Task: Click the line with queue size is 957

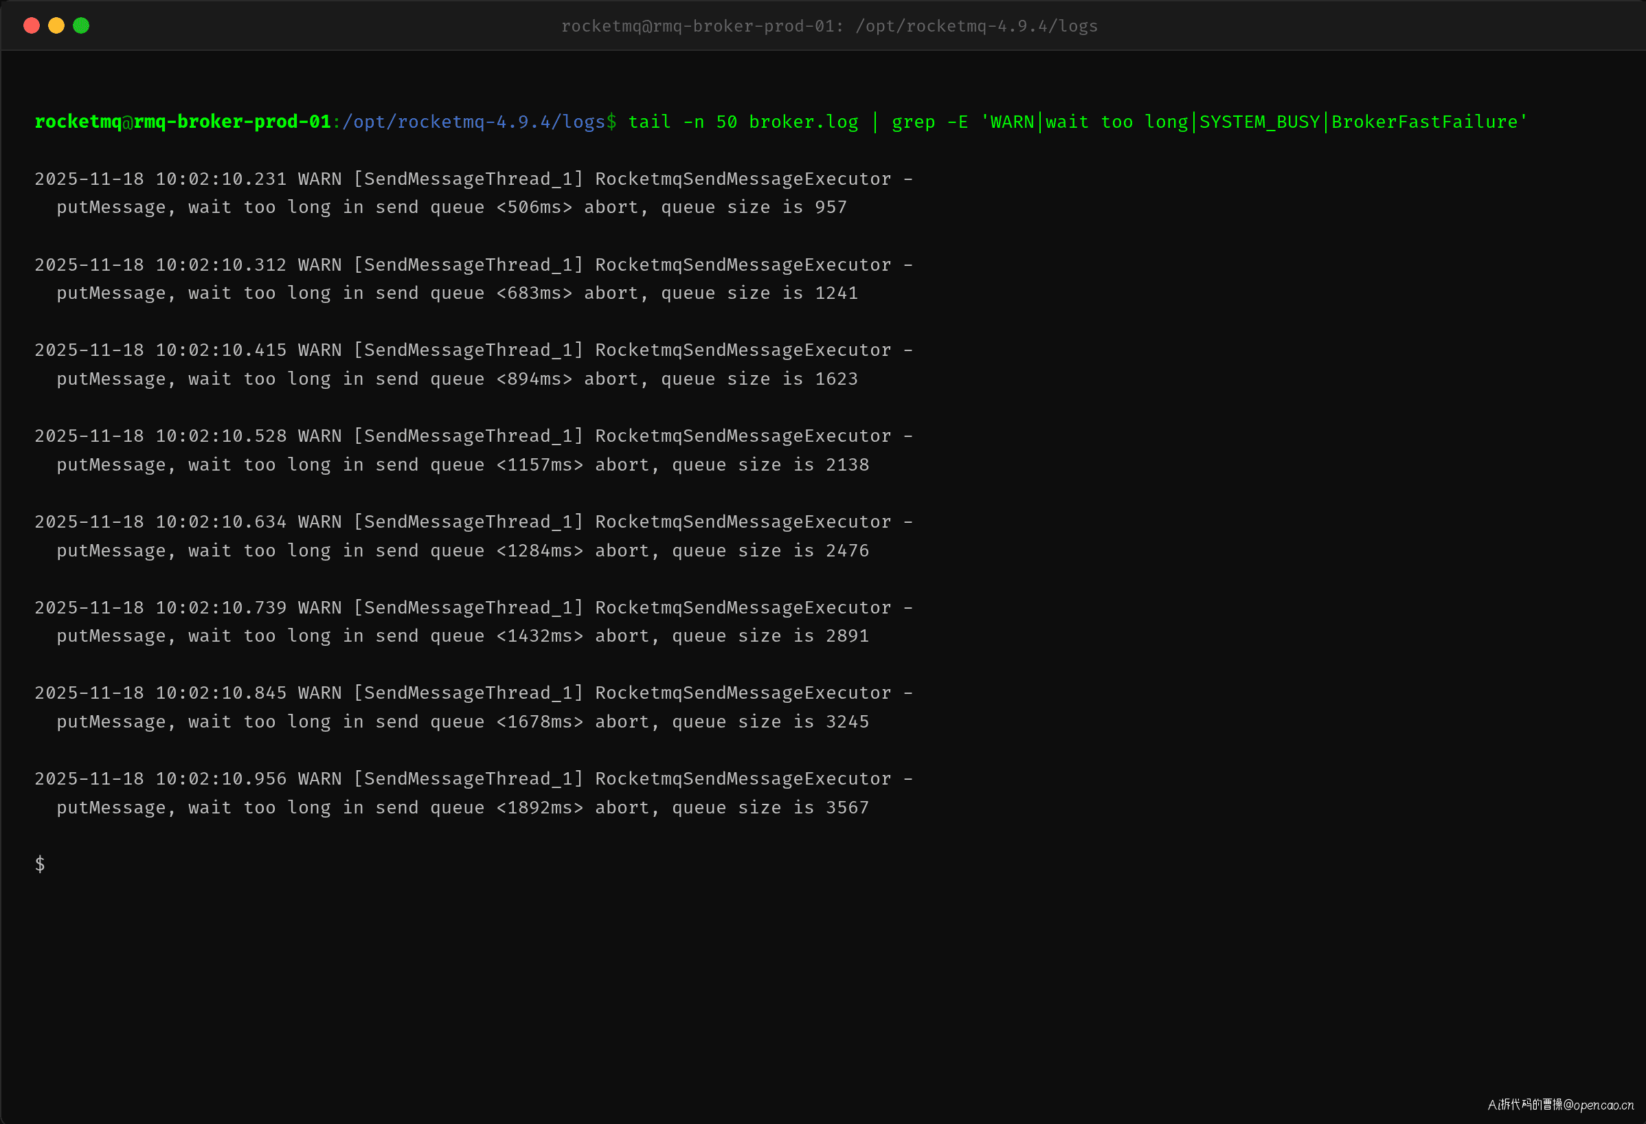Action: (452, 207)
